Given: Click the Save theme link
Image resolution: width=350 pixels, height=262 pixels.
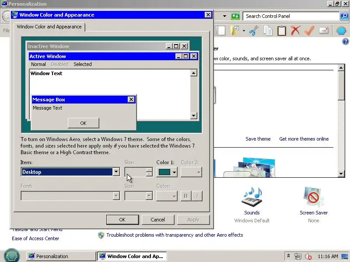Looking at the screenshot, I should pyautogui.click(x=258, y=139).
